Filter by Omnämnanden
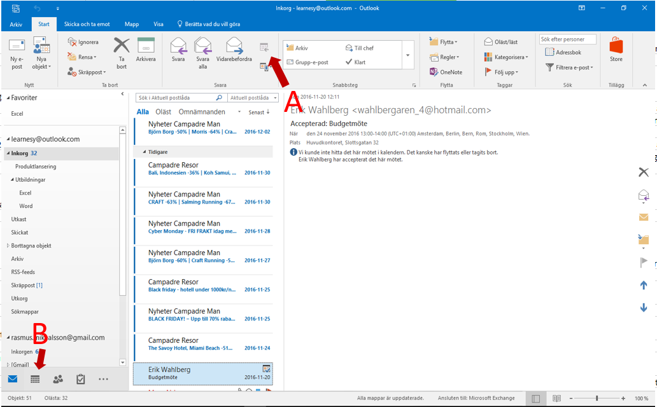This screenshot has width=657, height=407. tap(202, 112)
